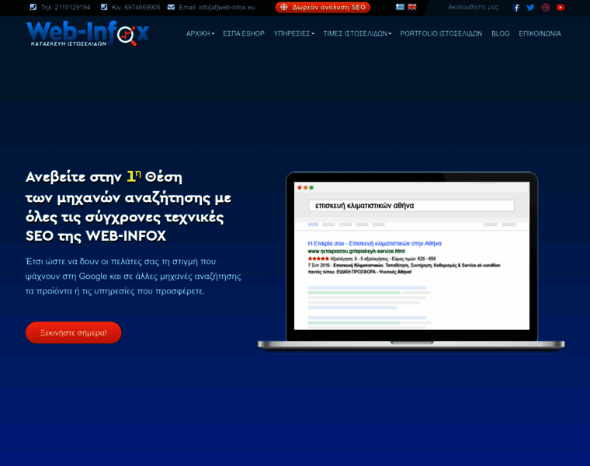Viewport: 590px width, 466px height.
Task: Click the phone icon beside Τηλ. 2110129194
Action: point(33,7)
